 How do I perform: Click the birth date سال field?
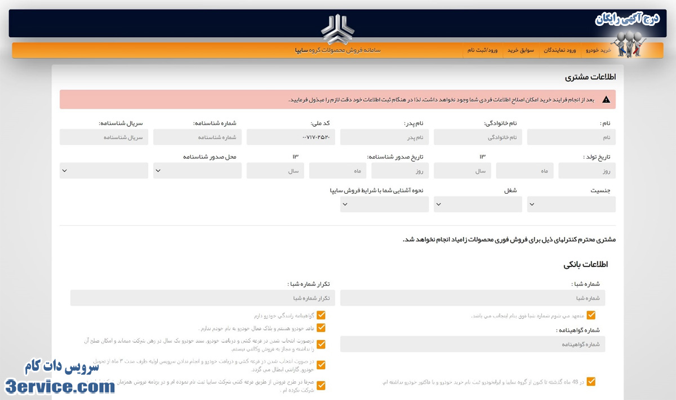(462, 171)
